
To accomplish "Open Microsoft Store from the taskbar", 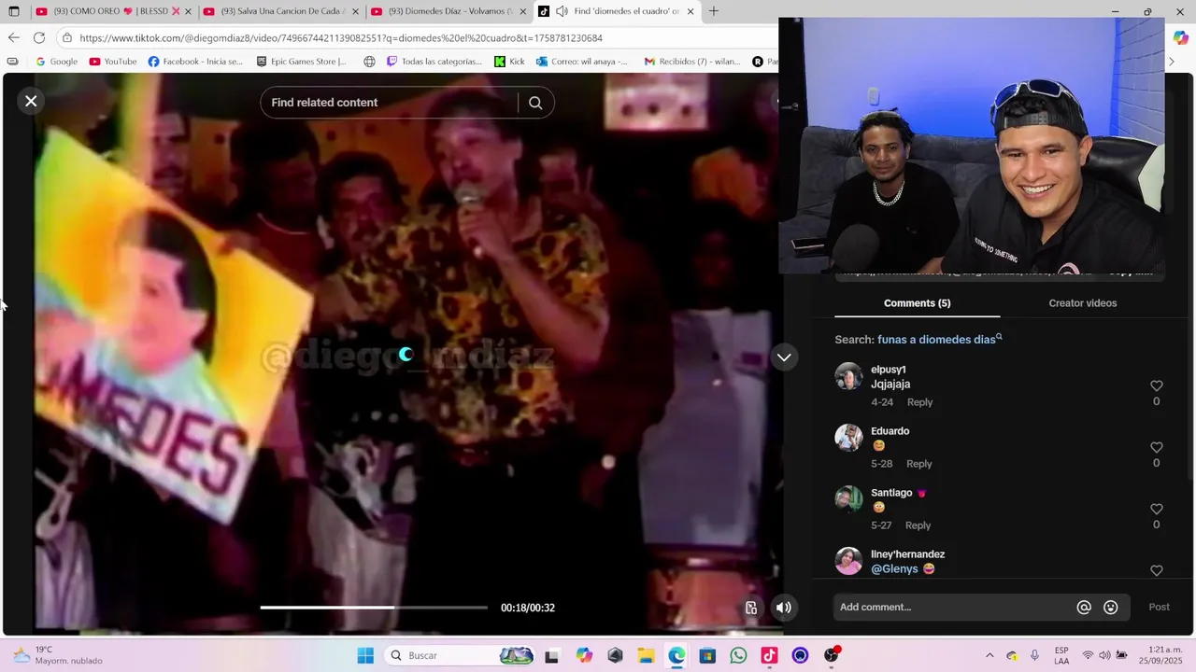I will pyautogui.click(x=707, y=655).
